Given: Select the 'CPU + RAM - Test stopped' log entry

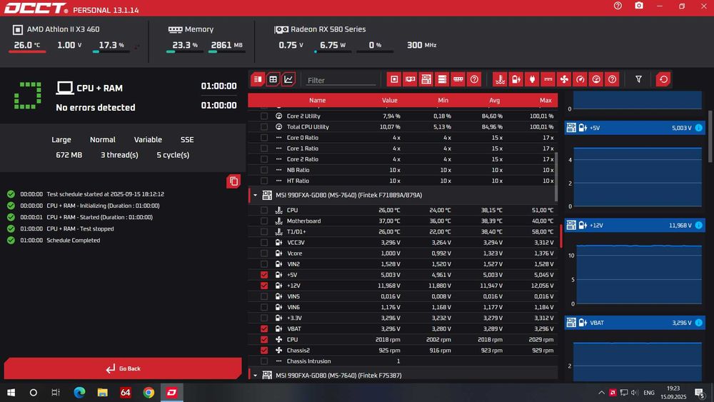Looking at the screenshot, I should point(80,229).
